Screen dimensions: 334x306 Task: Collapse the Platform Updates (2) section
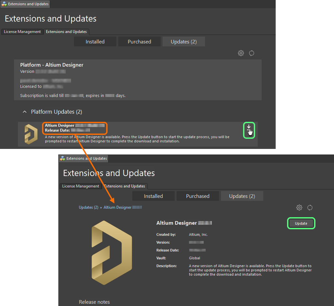(24, 112)
